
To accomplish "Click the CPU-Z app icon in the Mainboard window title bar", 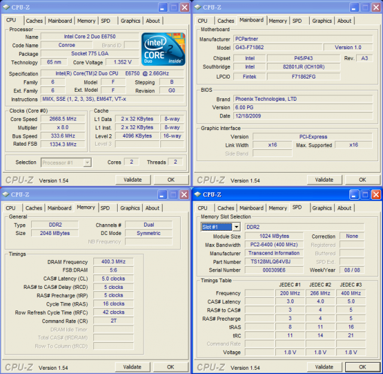I will 197,7.
